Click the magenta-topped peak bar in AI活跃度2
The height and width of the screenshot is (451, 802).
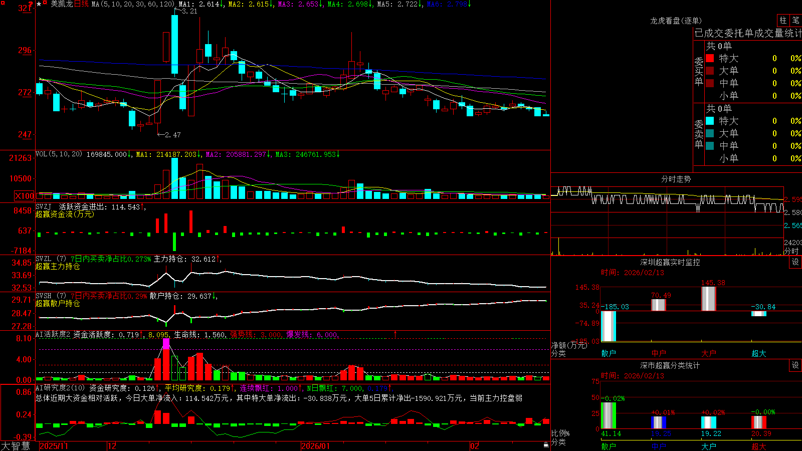click(x=166, y=359)
